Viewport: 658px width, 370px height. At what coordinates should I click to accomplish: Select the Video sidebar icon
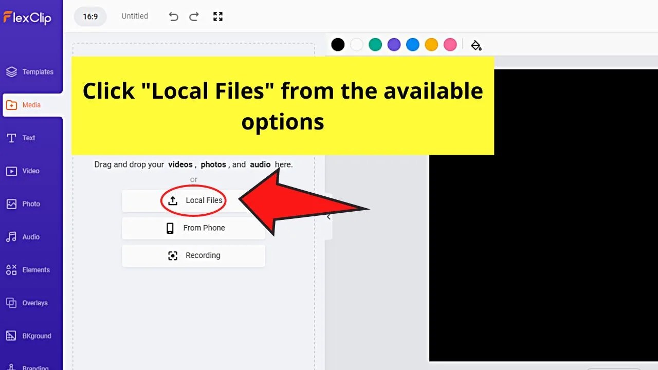pos(31,171)
